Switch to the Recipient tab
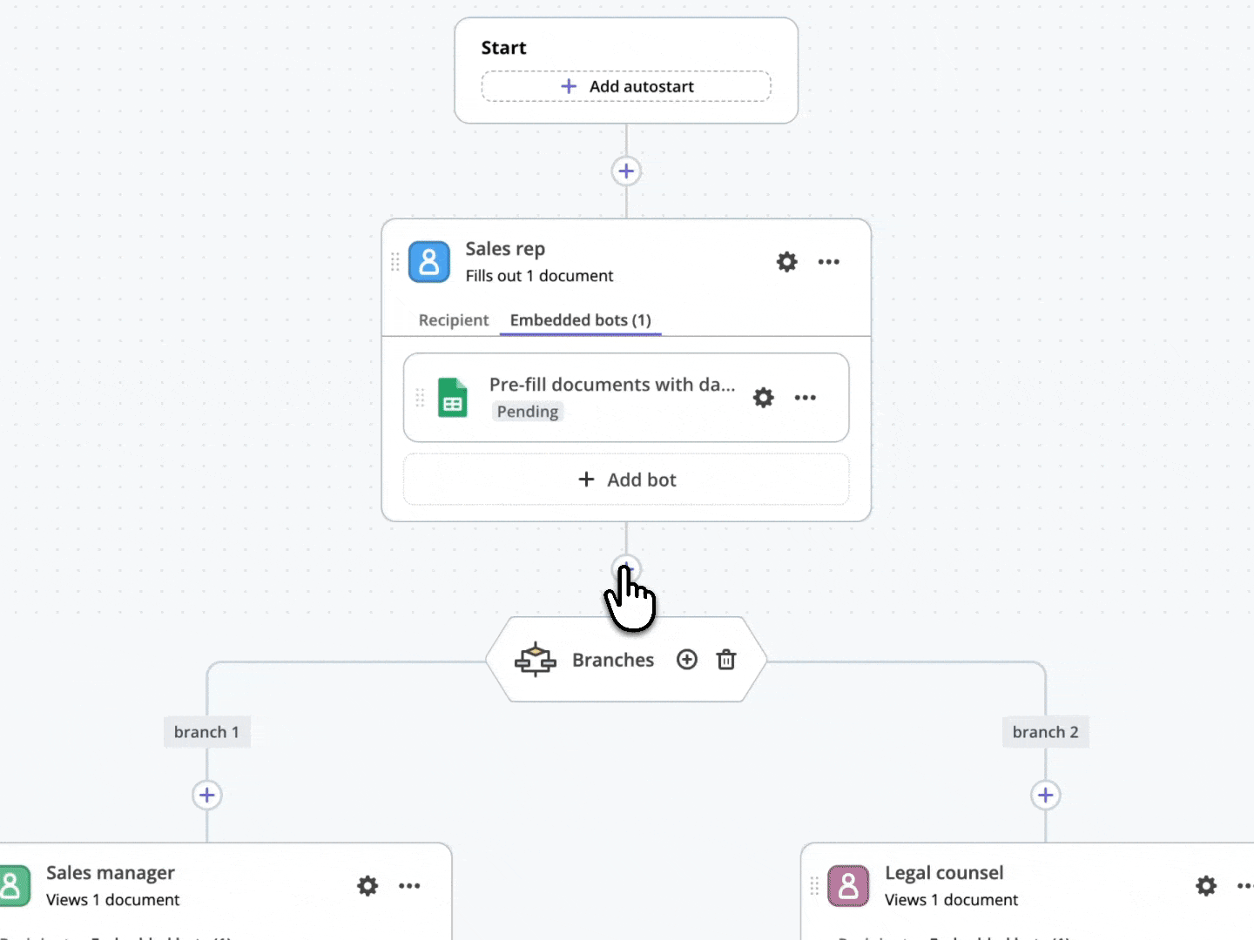This screenshot has height=940, width=1254. [453, 320]
